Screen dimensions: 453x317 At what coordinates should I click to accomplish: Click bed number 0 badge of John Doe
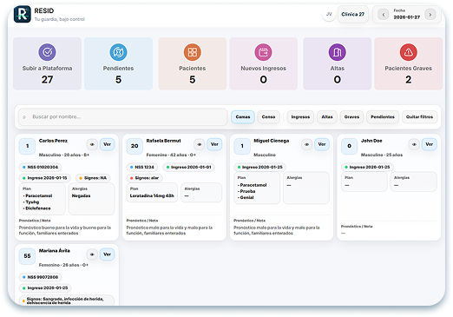tap(349, 146)
